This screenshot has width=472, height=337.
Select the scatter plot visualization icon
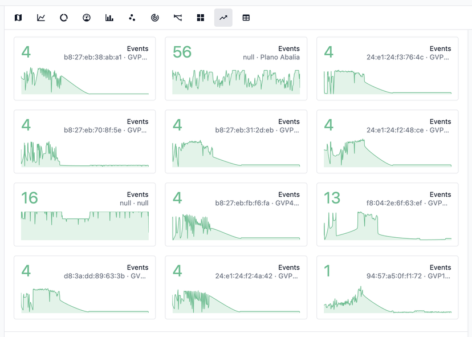pos(132,18)
